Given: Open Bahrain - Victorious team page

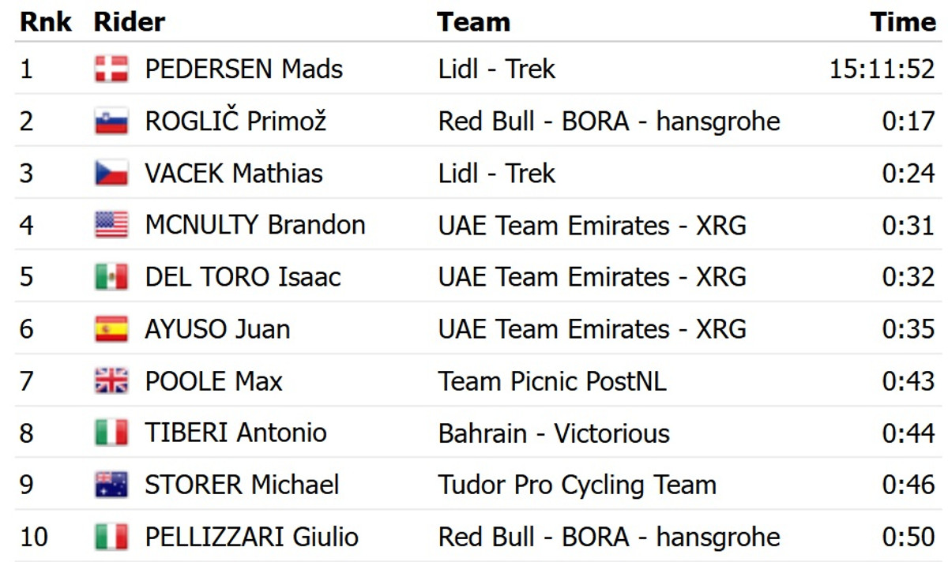Looking at the screenshot, I should click(554, 433).
